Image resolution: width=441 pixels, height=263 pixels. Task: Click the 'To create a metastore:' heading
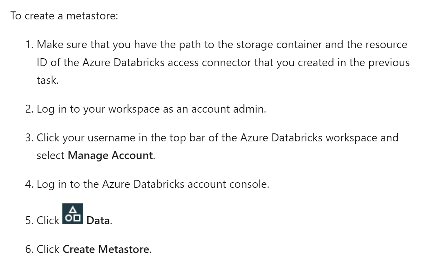(x=64, y=16)
